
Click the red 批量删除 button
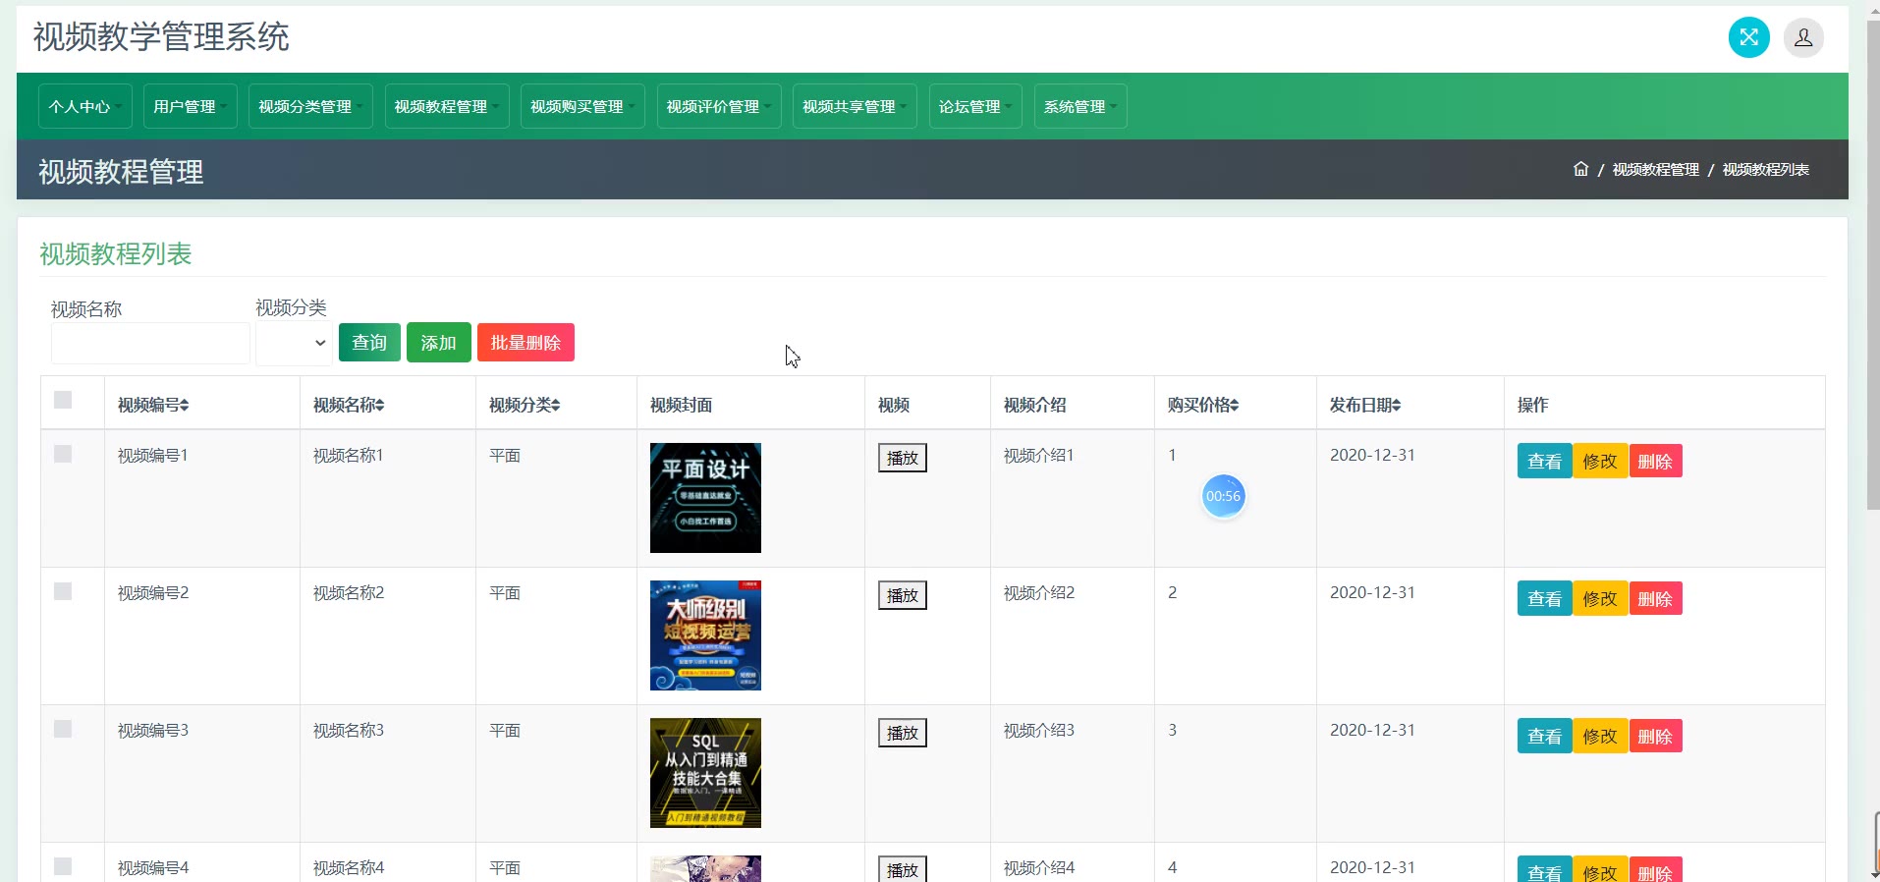click(525, 343)
